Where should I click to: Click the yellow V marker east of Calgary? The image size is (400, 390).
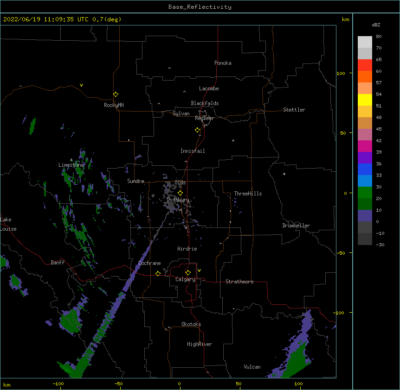(199, 270)
